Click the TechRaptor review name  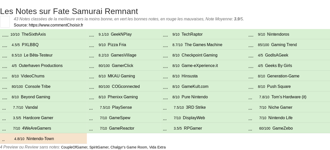[x=192, y=34]
